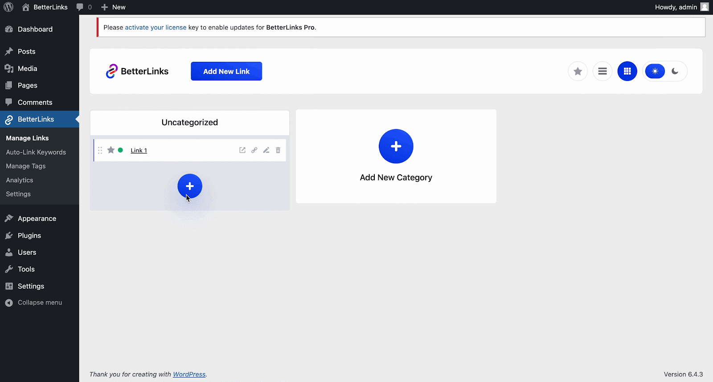Open Dashboard in the sidebar
The image size is (713, 382).
(40, 29)
